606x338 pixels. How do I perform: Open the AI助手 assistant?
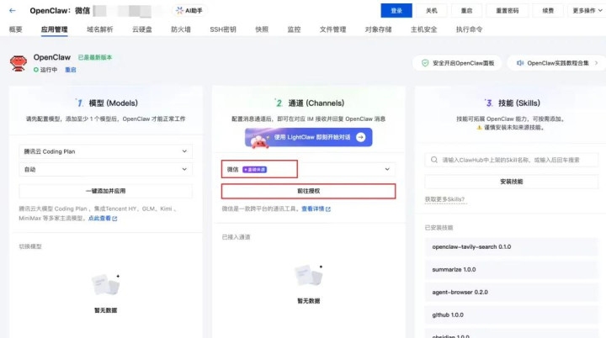click(x=189, y=11)
